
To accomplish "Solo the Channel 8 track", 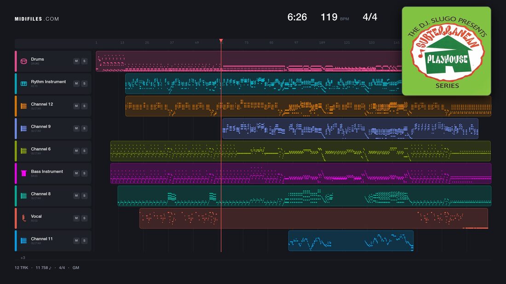I will tap(84, 195).
